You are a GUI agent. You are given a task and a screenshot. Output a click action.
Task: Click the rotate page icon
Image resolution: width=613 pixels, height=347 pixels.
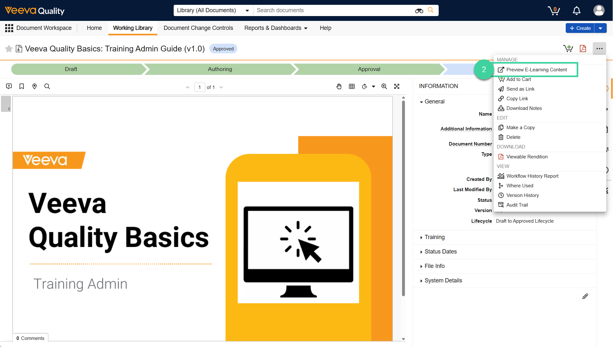(x=364, y=86)
